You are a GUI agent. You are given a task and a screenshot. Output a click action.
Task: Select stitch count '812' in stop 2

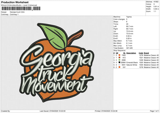click(124, 58)
